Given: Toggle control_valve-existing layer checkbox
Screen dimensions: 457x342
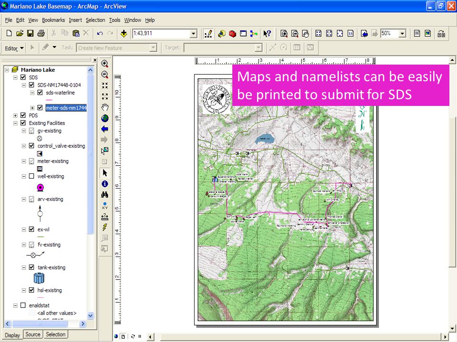Looking at the screenshot, I should (x=31, y=146).
